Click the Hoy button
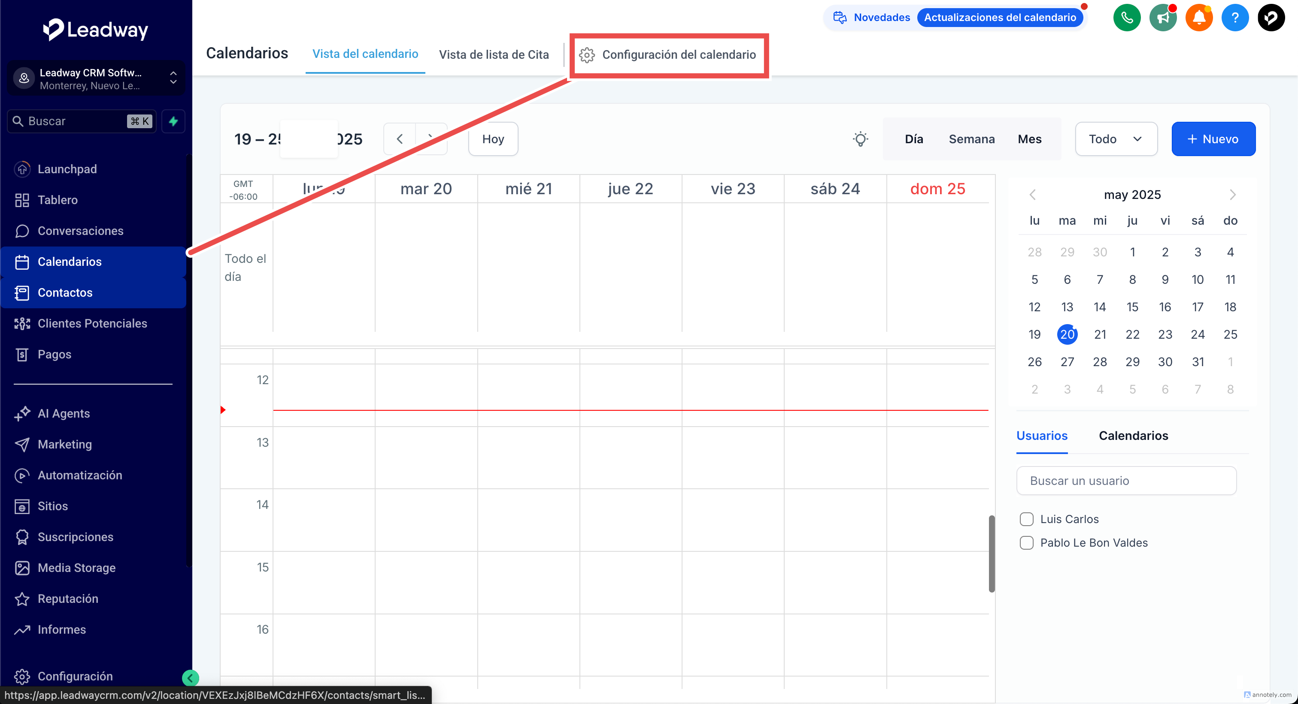Viewport: 1298px width, 704px height. [492, 139]
